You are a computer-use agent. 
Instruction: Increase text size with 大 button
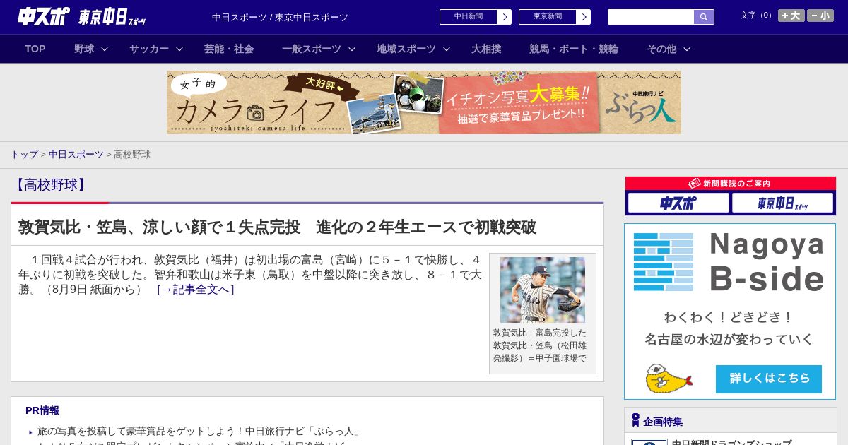[791, 16]
